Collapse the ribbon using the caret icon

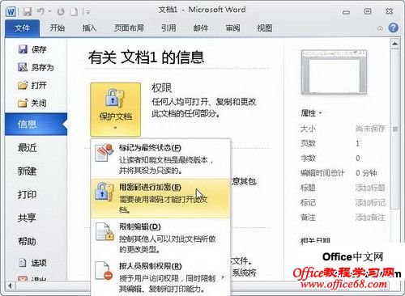380,28
